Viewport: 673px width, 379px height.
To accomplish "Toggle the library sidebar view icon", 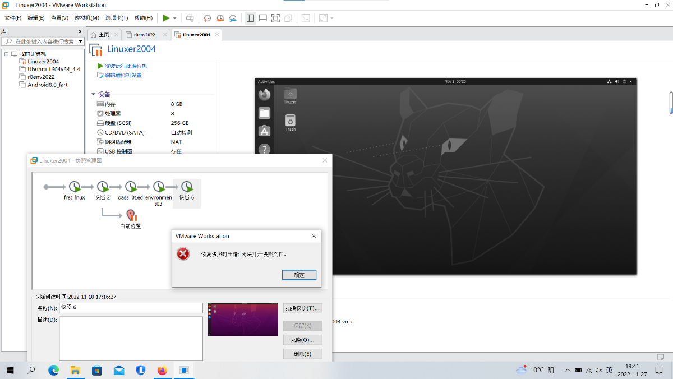I will pyautogui.click(x=251, y=18).
